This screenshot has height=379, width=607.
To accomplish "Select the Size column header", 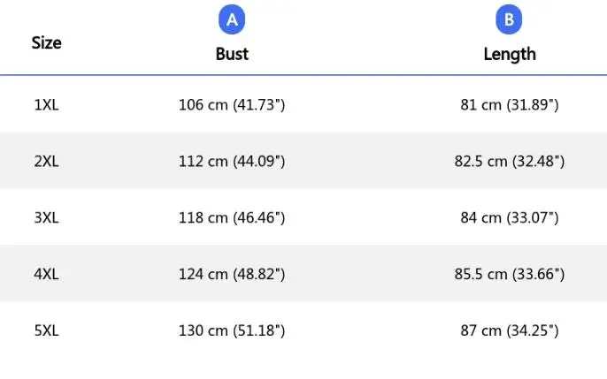I will pos(46,42).
